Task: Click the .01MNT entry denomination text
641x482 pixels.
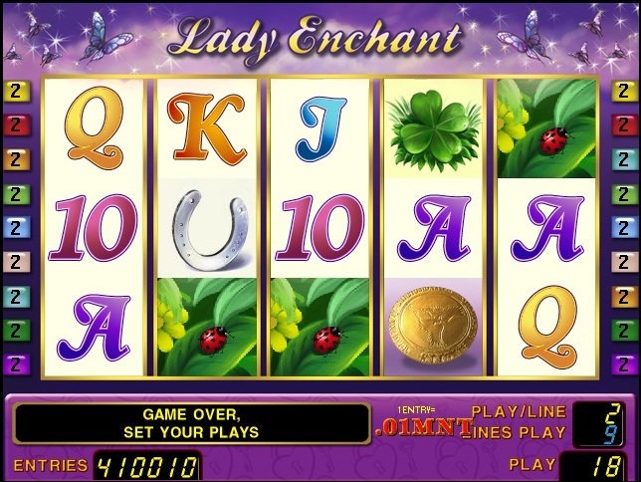Action: (424, 427)
